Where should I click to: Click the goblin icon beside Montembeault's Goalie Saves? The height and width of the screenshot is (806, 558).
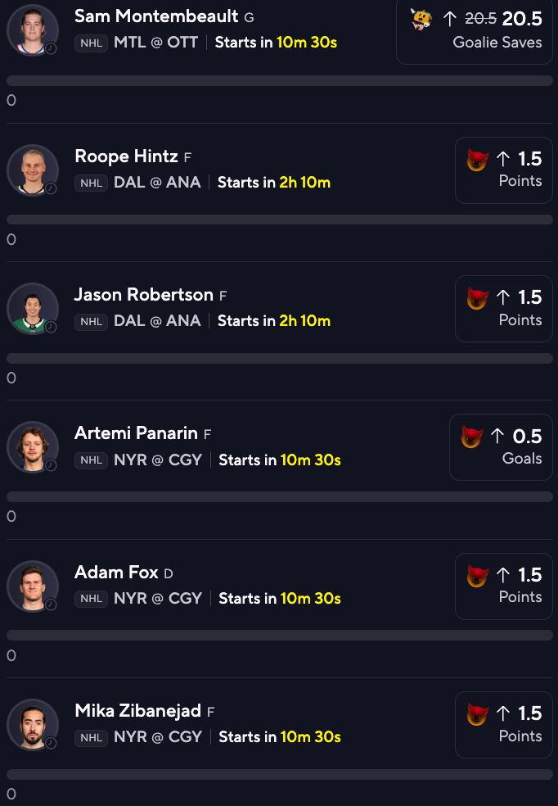click(421, 19)
